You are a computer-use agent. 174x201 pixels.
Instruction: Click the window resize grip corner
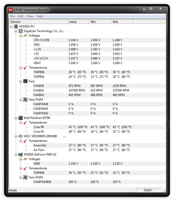tap(164, 191)
